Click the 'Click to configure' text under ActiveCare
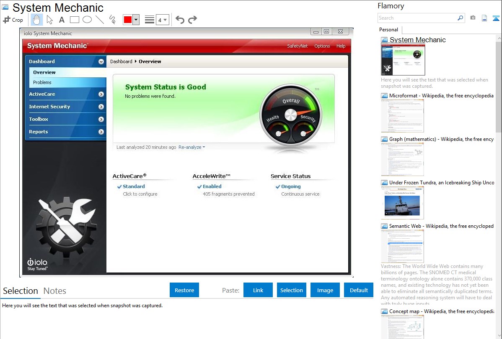The width and height of the screenshot is (502, 339). (140, 194)
